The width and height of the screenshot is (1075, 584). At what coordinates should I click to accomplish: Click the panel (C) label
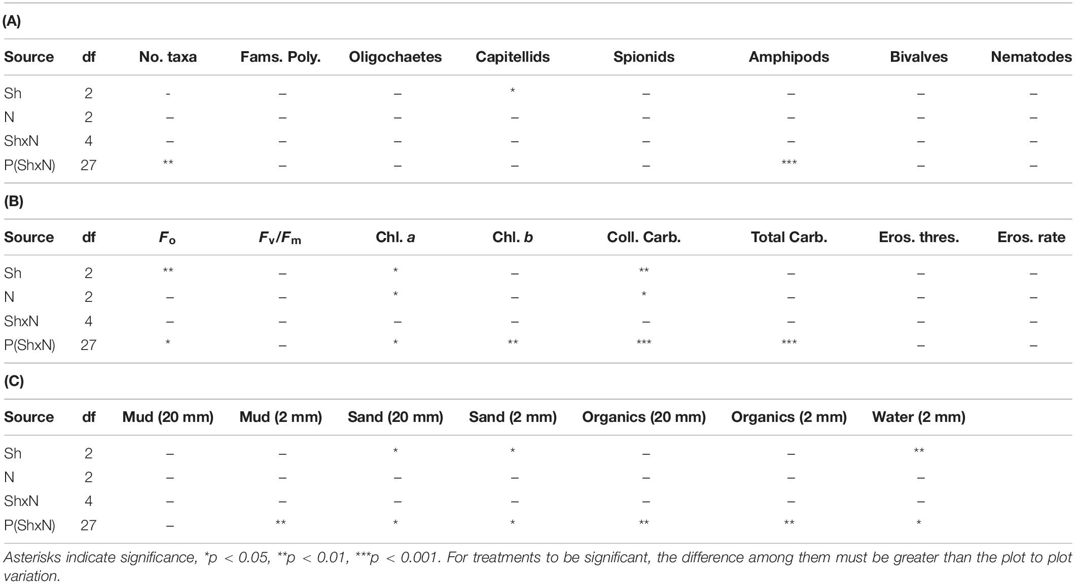(x=13, y=381)
